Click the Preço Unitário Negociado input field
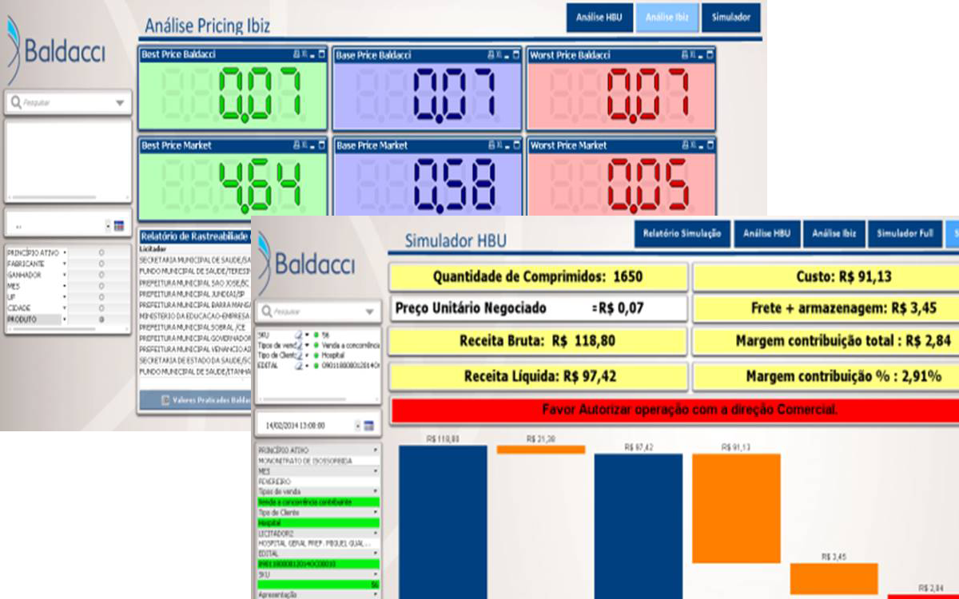 click(x=538, y=308)
